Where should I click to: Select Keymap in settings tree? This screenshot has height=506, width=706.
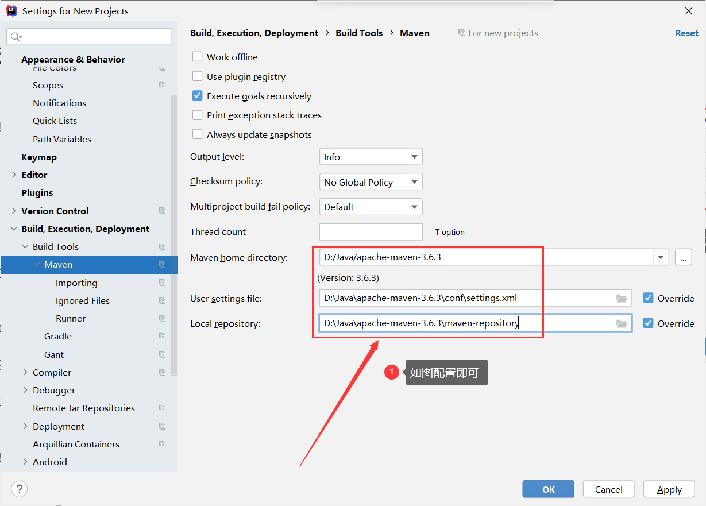[39, 157]
